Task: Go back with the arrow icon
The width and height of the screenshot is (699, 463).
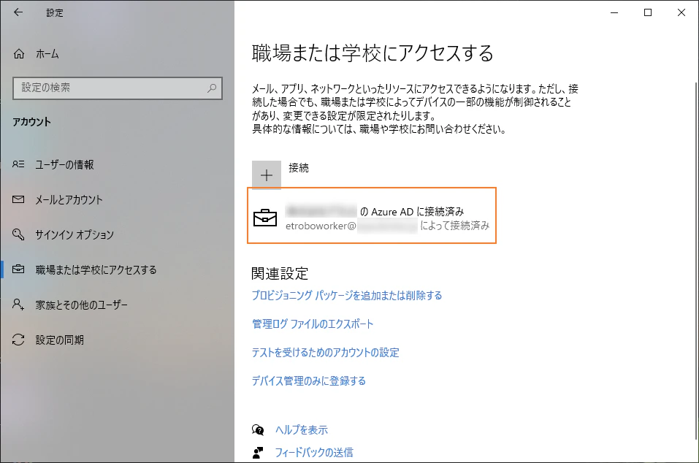Action: click(x=18, y=12)
